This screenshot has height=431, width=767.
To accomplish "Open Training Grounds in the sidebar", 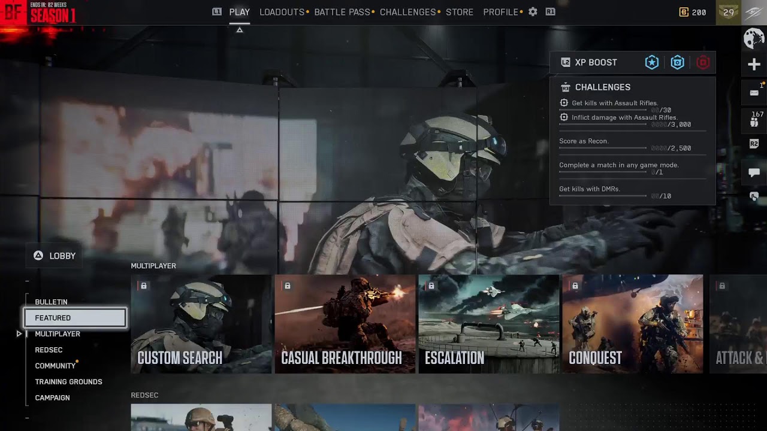I will [x=68, y=381].
